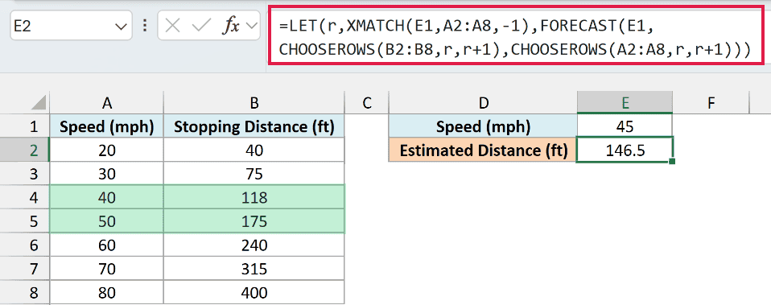Click cell A8 with value 80
This screenshot has width=771, height=305.
[x=107, y=293]
